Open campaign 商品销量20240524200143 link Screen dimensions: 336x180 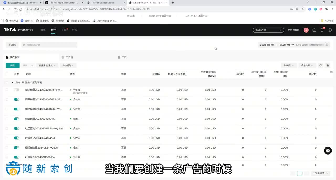(40, 119)
